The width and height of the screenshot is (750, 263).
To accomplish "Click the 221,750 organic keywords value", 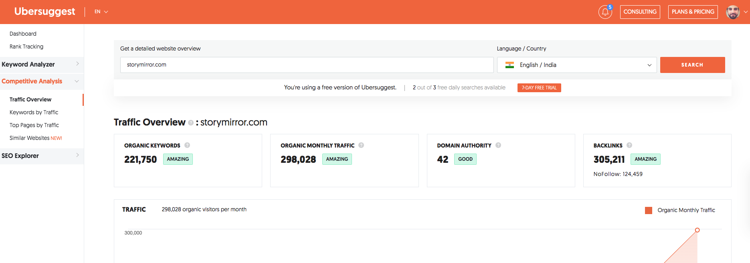I will (140, 160).
